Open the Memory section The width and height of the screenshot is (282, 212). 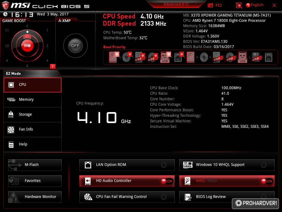(32, 100)
